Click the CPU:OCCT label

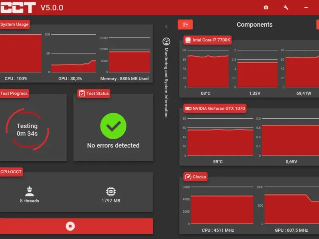(11, 172)
